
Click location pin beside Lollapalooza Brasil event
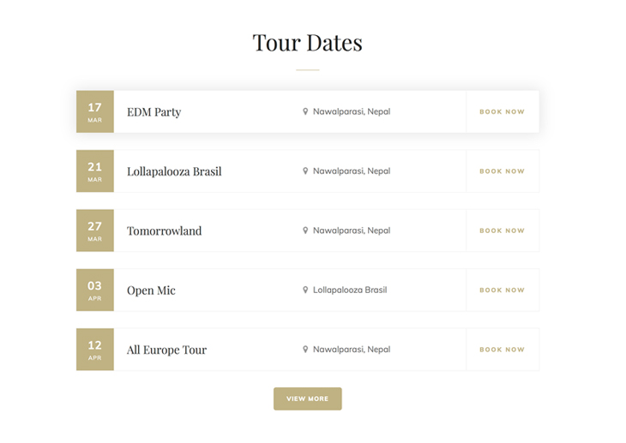(305, 171)
